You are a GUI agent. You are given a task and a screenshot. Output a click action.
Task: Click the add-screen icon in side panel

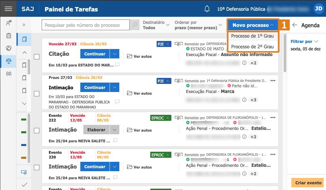[24, 172]
